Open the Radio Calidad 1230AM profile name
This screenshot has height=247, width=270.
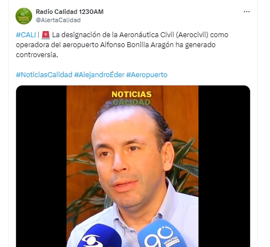[x=69, y=12]
